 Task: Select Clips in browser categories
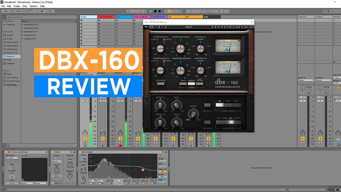[x=9, y=60]
